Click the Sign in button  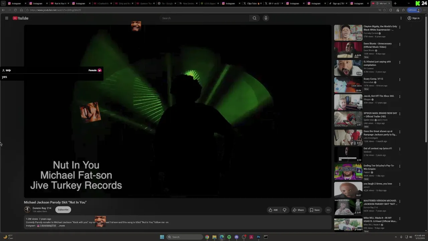pos(413,18)
